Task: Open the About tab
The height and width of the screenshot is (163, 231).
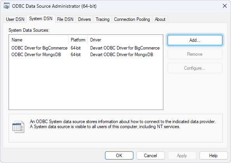Action: 160,19
